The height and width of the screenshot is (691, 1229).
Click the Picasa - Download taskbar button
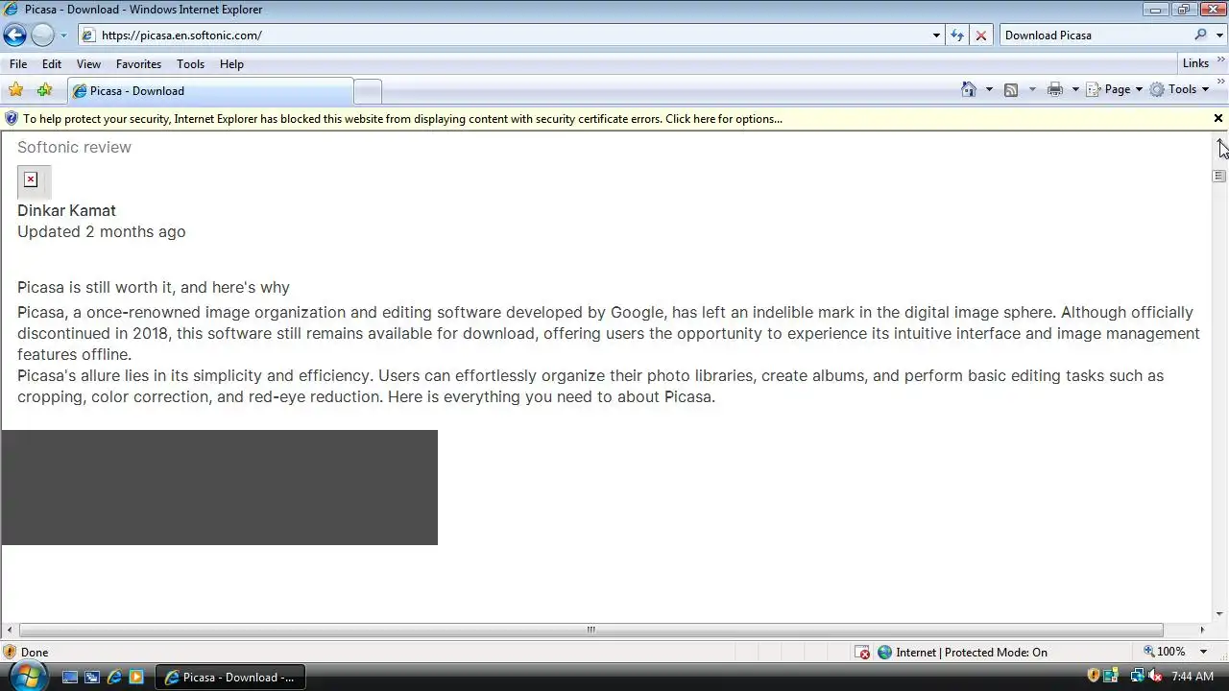[x=230, y=677]
